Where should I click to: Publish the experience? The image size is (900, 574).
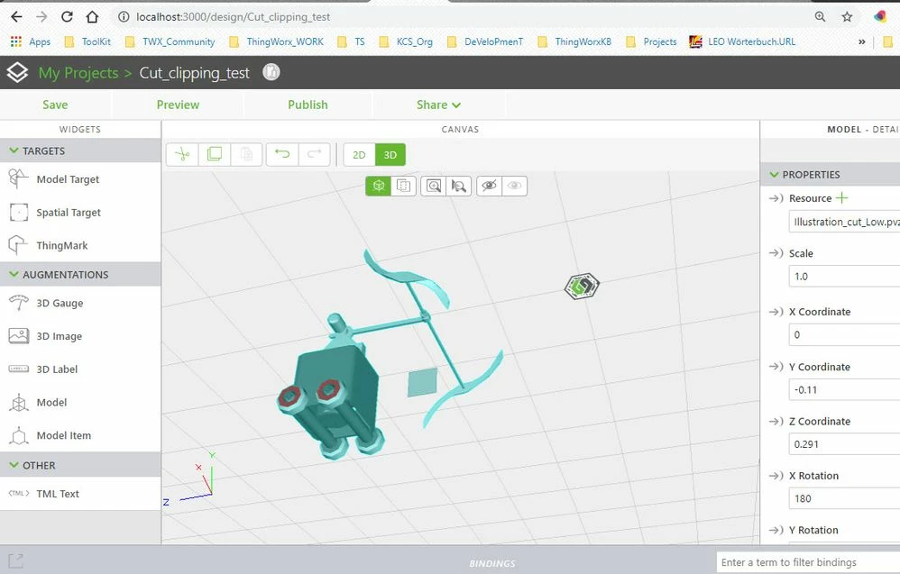pos(308,105)
